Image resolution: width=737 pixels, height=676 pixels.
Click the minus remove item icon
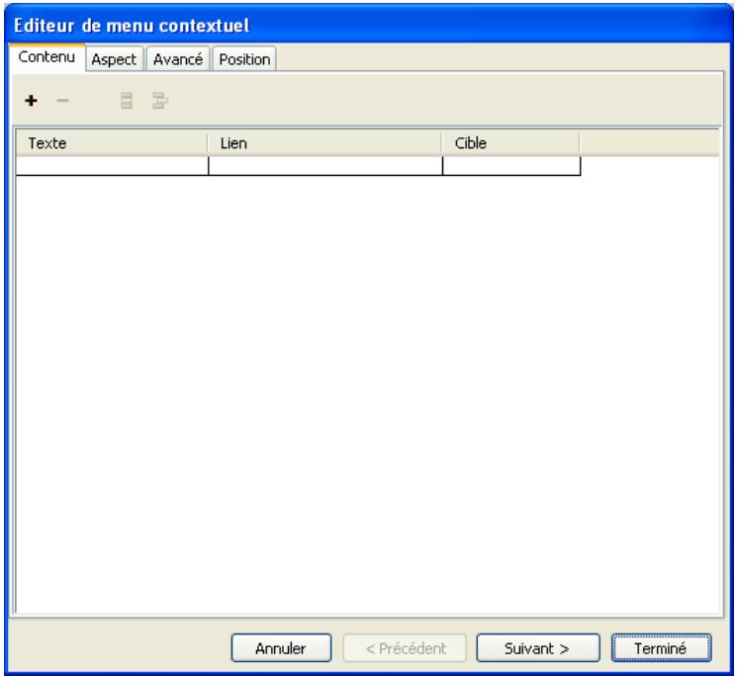pos(62,101)
